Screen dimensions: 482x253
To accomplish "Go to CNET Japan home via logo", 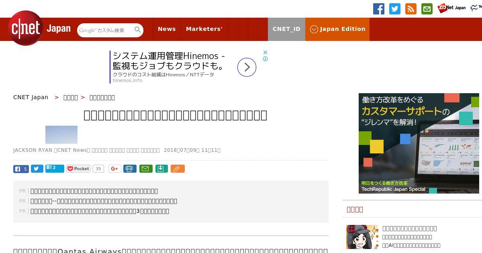I will pyautogui.click(x=39, y=29).
